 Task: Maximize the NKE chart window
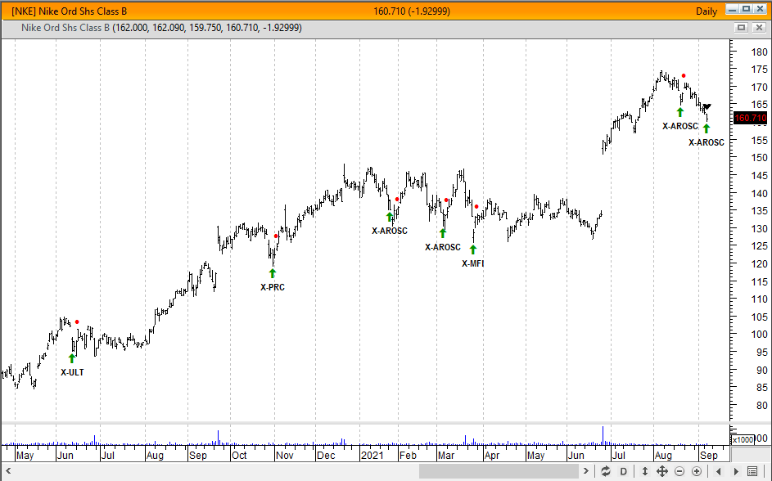pyautogui.click(x=747, y=9)
